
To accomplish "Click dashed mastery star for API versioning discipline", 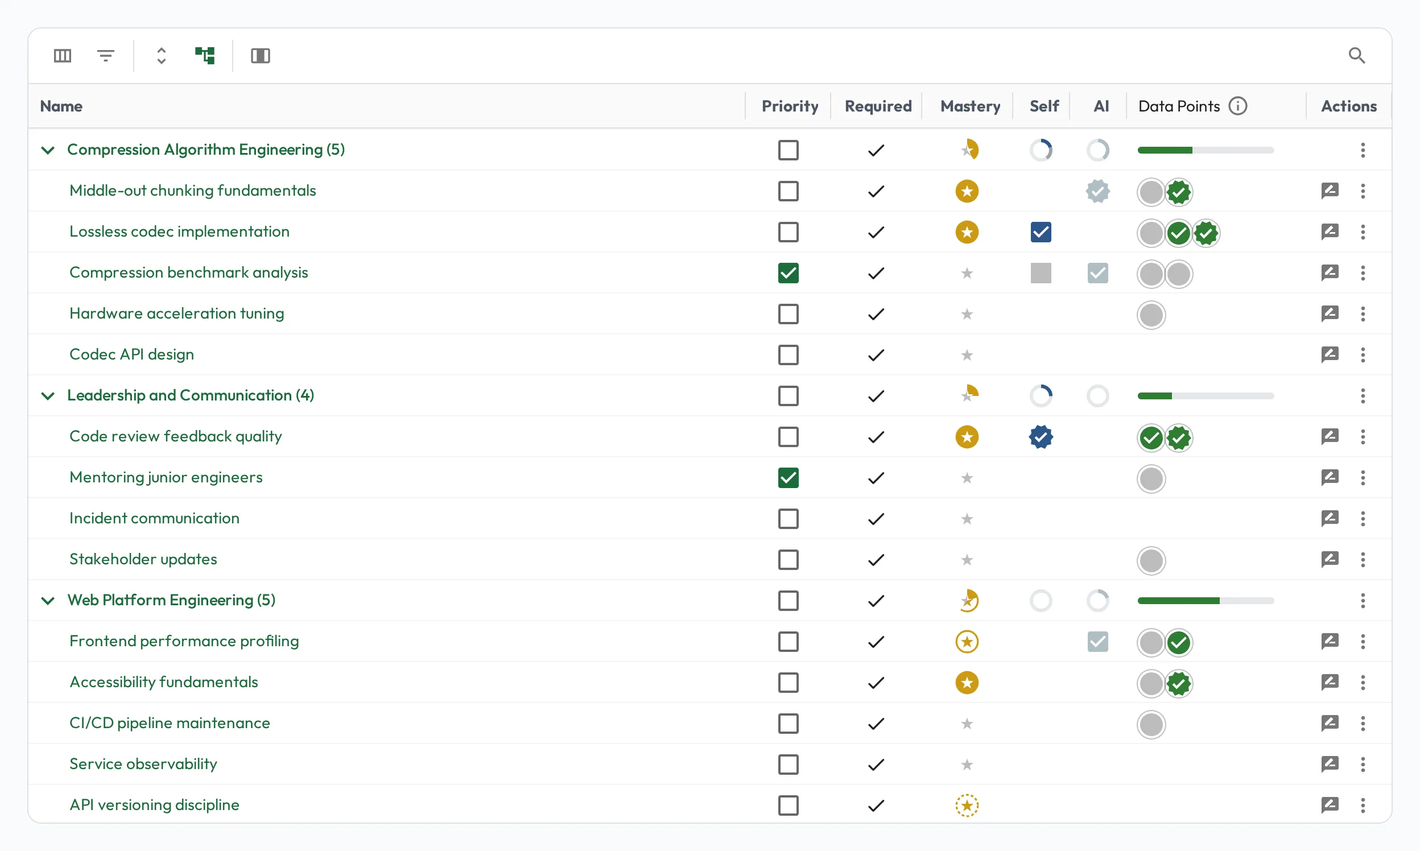I will pos(967,805).
